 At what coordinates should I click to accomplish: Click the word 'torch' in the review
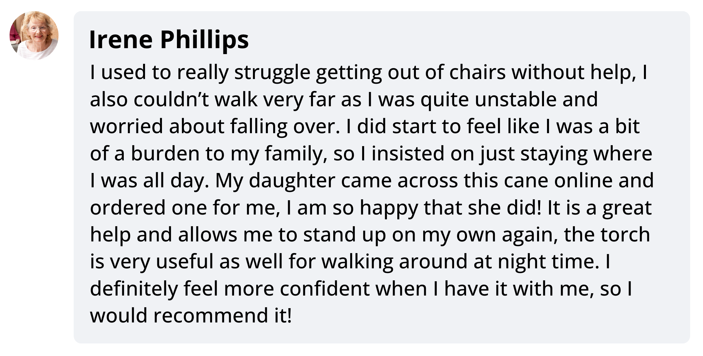coord(626,234)
